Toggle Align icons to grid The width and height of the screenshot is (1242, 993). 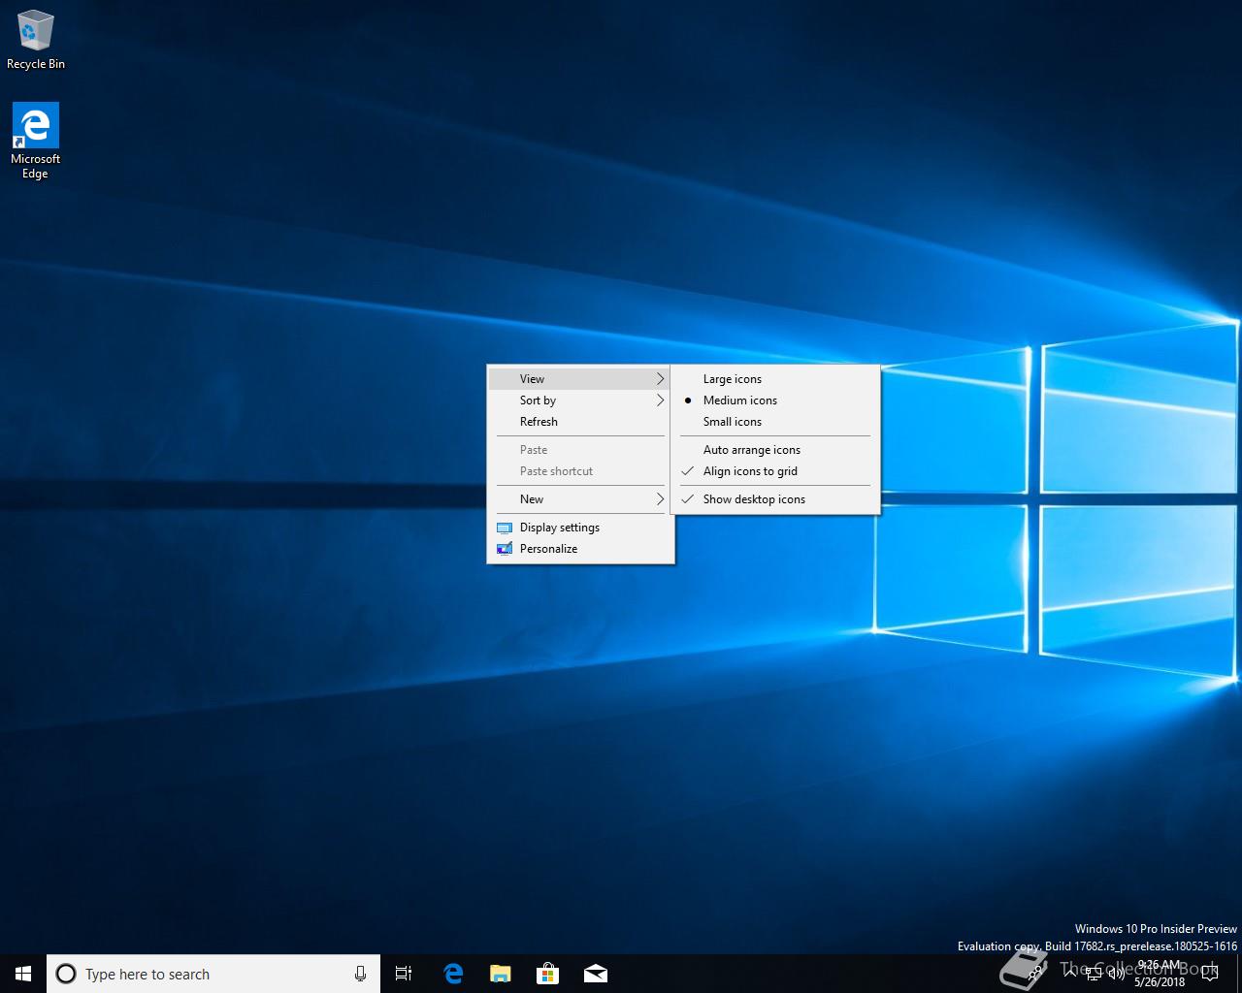tap(750, 471)
